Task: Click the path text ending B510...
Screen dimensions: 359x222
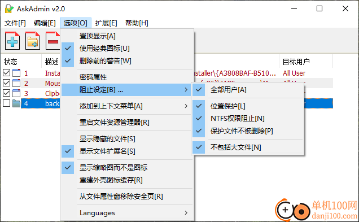Action: pyautogui.click(x=235, y=73)
